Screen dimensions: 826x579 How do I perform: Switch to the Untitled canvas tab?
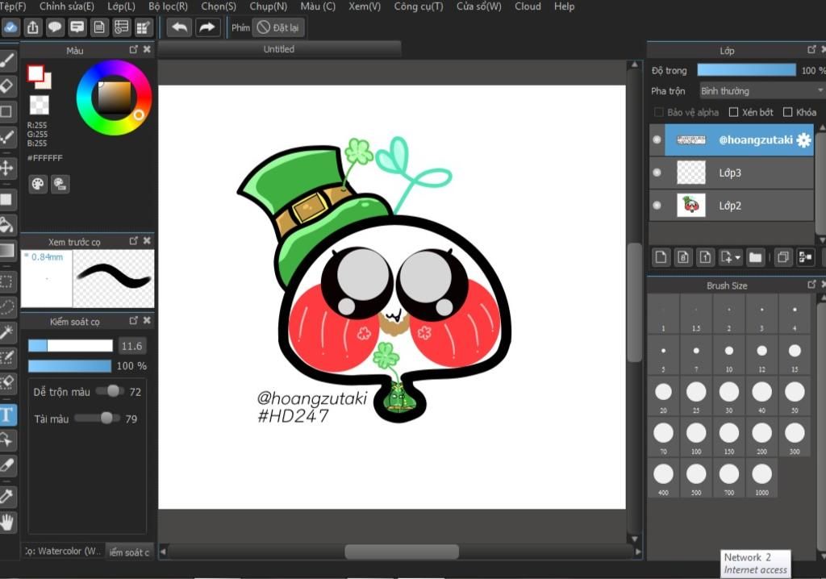[279, 49]
